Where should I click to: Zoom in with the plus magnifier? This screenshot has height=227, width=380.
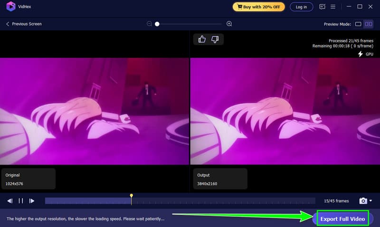[x=229, y=24]
